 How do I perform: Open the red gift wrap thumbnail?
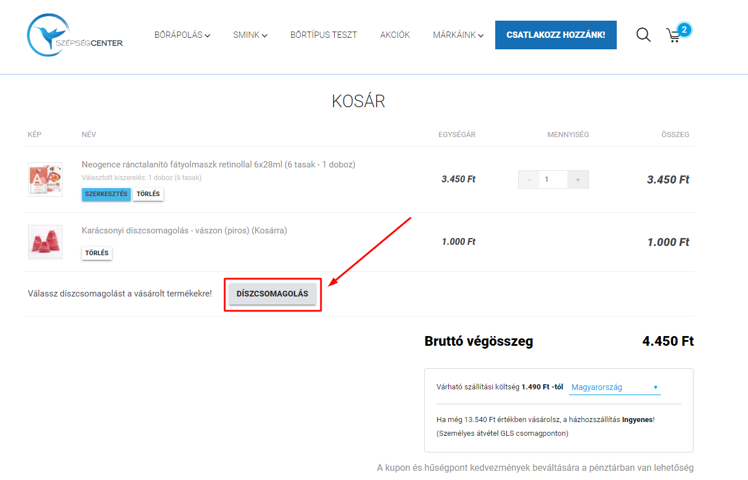pos(45,242)
